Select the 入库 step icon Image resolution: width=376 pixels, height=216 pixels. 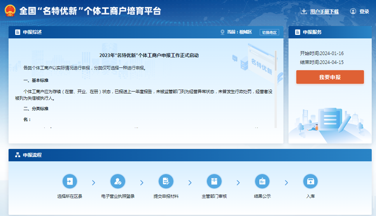(x=310, y=181)
